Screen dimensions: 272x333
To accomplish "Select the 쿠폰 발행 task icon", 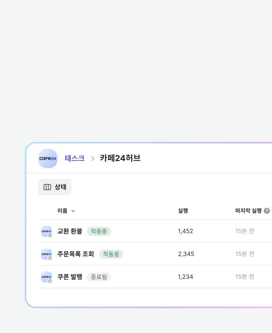I will pyautogui.click(x=46, y=277).
